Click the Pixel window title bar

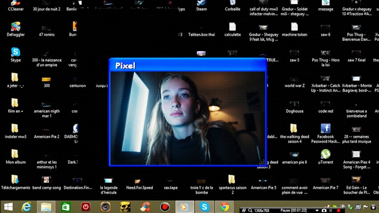[188, 65]
